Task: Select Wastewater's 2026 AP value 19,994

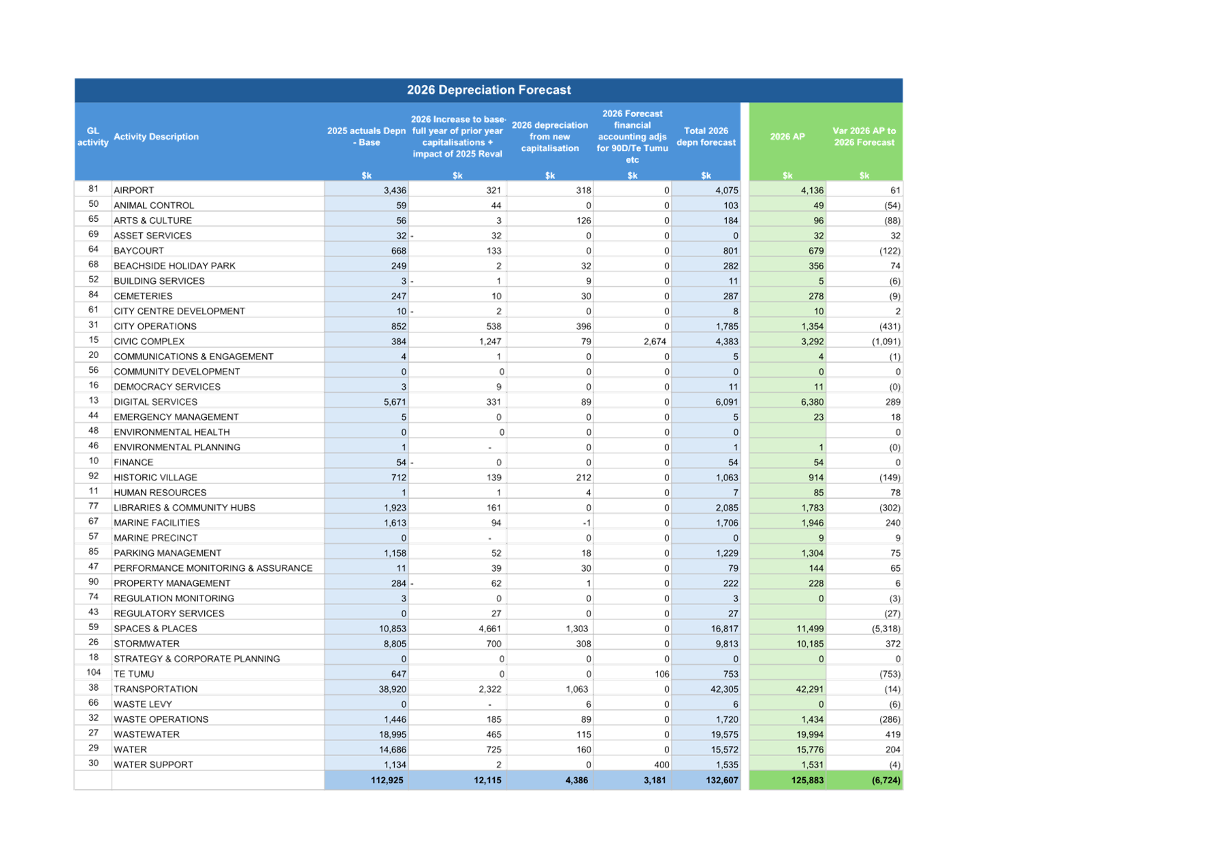Action: pyautogui.click(x=809, y=734)
